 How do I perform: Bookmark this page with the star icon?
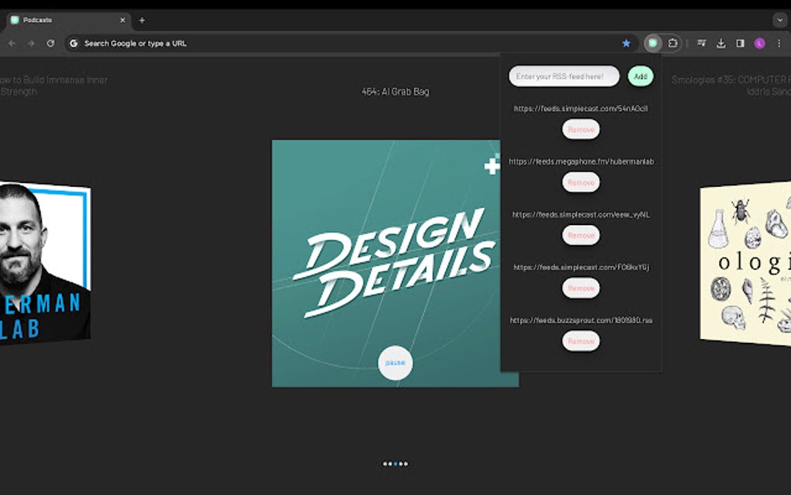(626, 43)
